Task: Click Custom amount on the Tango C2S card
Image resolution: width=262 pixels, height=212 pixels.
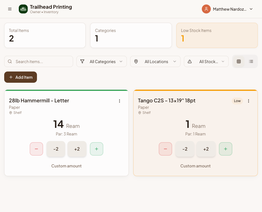Action: pos(195,166)
